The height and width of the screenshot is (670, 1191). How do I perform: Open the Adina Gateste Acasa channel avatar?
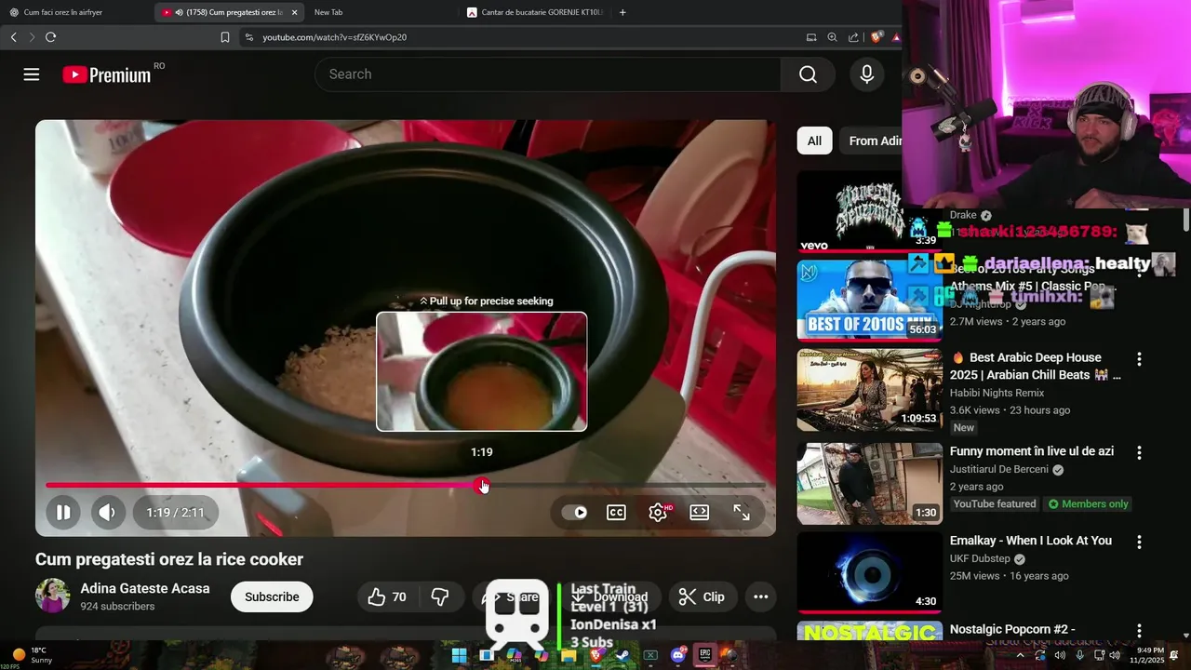pyautogui.click(x=52, y=596)
